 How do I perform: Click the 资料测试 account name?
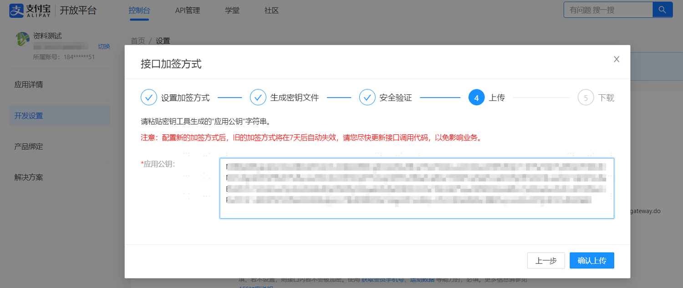47,36
